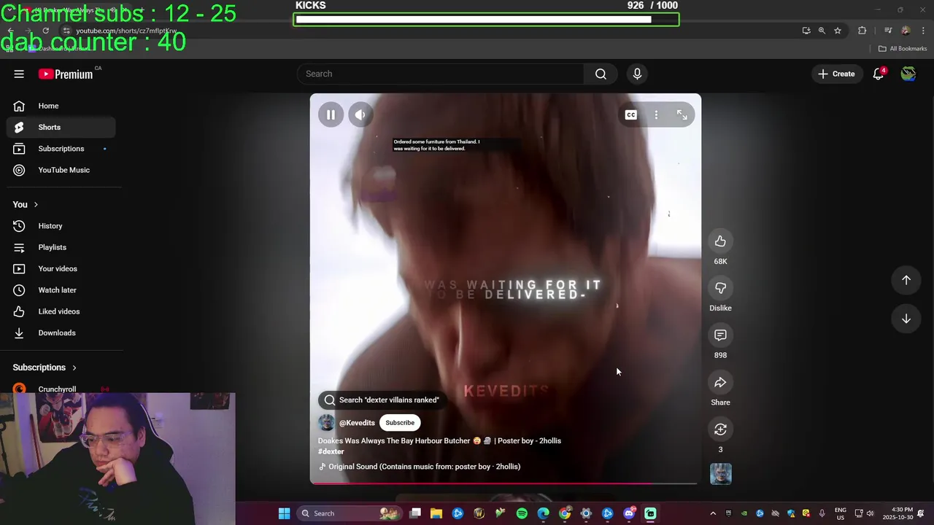The height and width of the screenshot is (525, 934).
Task: Open the Crunchyroll subscription channel
Action: 61,389
